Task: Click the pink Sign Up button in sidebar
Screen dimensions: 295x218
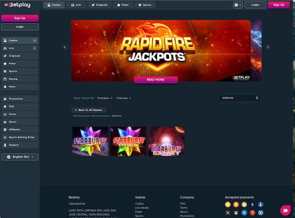Action: coord(20,18)
